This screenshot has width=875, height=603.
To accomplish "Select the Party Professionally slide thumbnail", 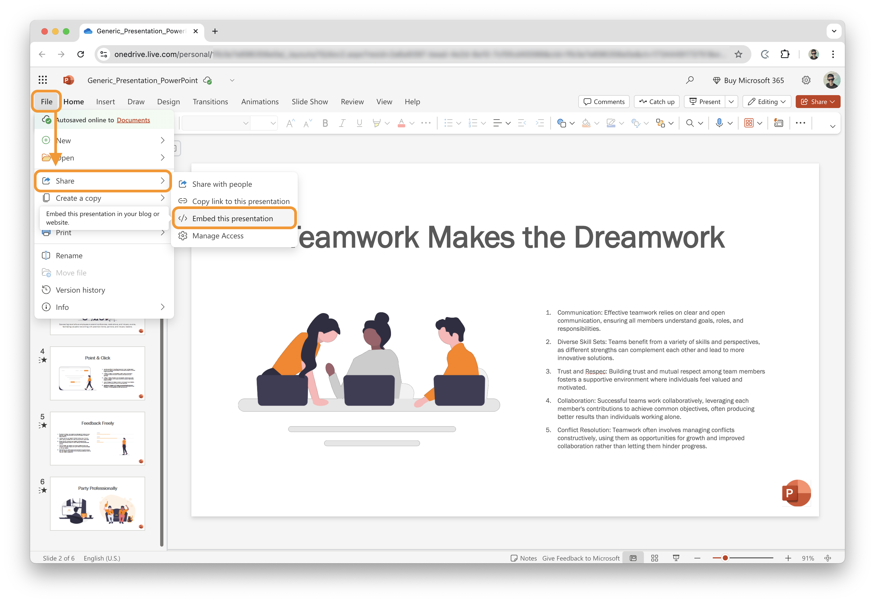I will (98, 504).
